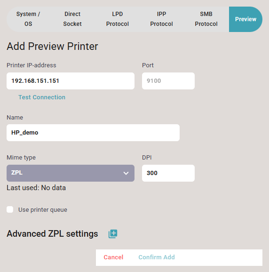This screenshot has width=269, height=272.
Task: Click the Test Connection link
Action: click(42, 97)
